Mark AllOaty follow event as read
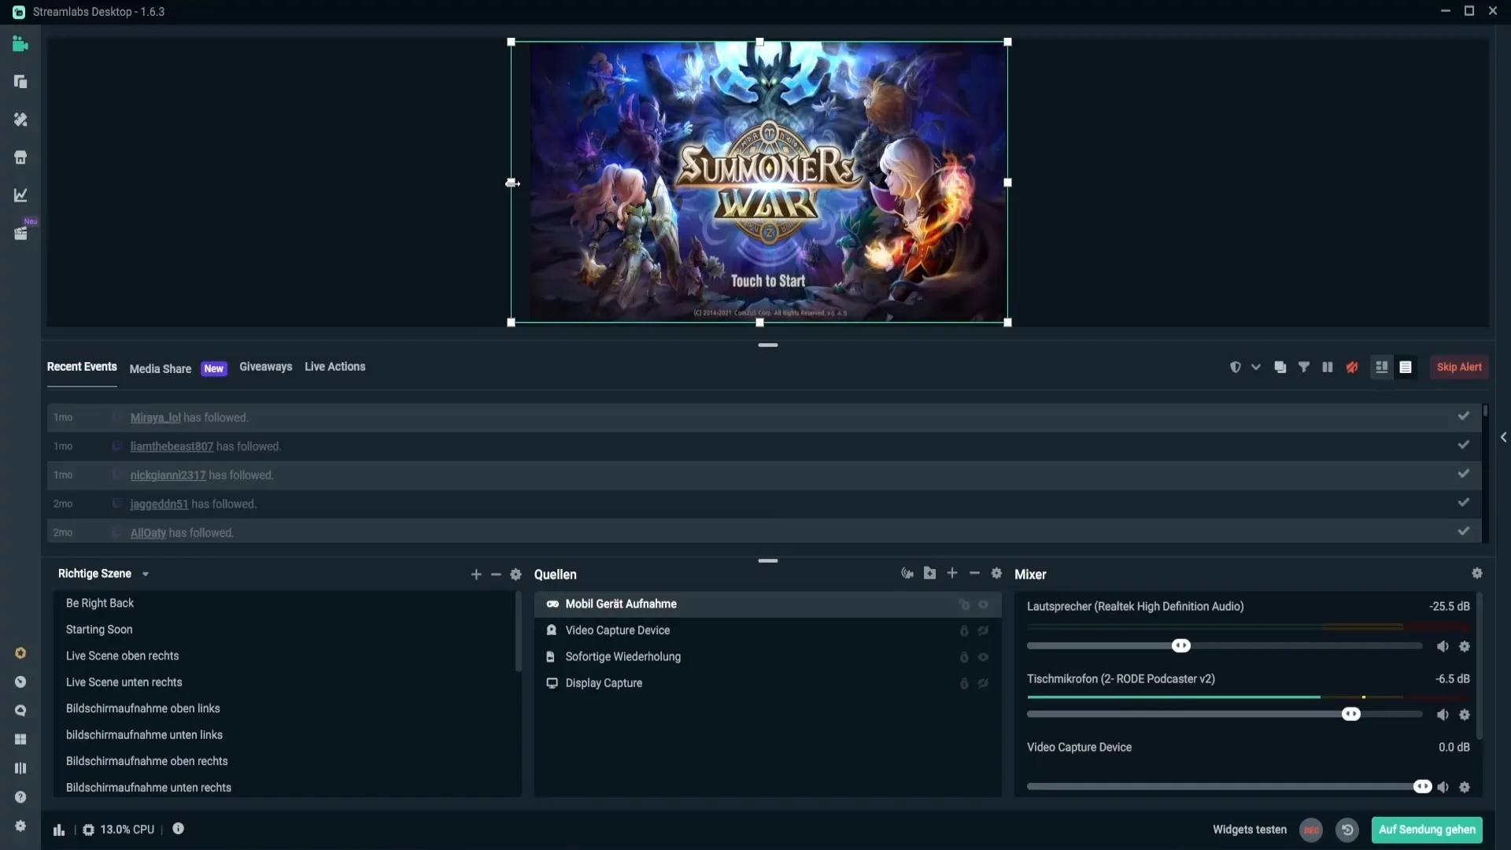The width and height of the screenshot is (1511, 850). 1463,531
